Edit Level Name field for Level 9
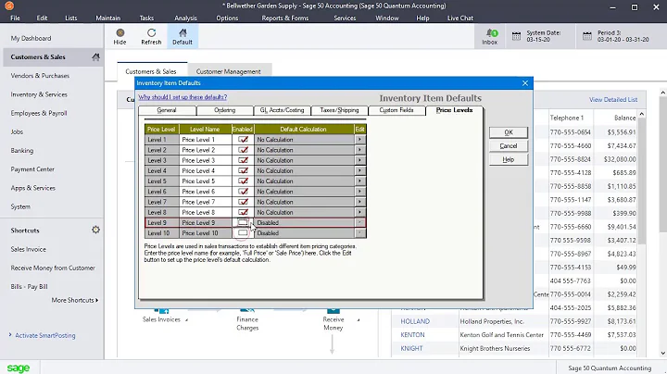The height and width of the screenshot is (374, 667). point(205,223)
